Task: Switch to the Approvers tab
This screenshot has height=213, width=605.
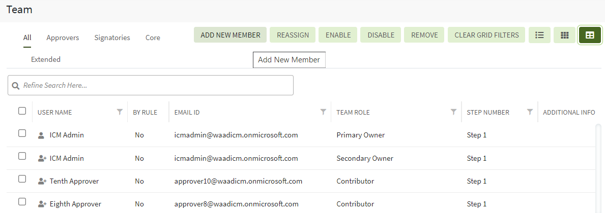Action: coord(63,38)
